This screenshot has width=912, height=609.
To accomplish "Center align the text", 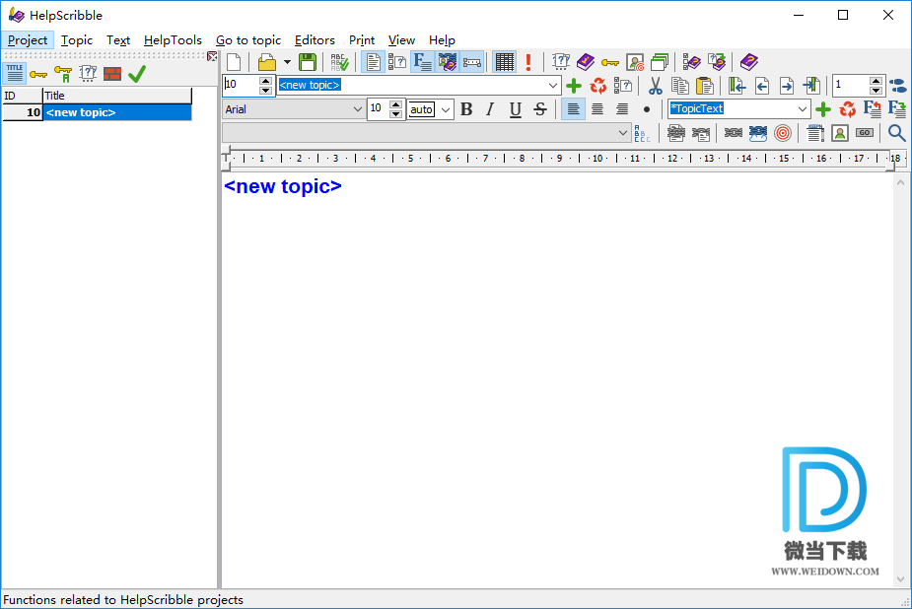I will [597, 109].
